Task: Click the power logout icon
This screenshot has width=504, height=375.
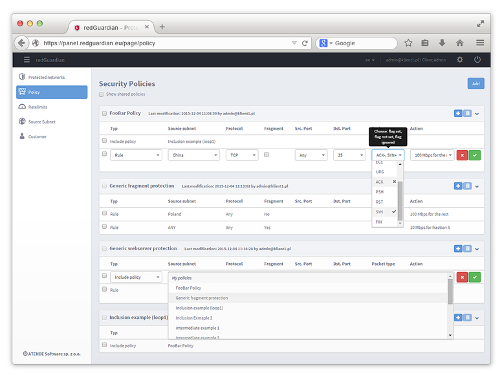Action: tap(477, 59)
